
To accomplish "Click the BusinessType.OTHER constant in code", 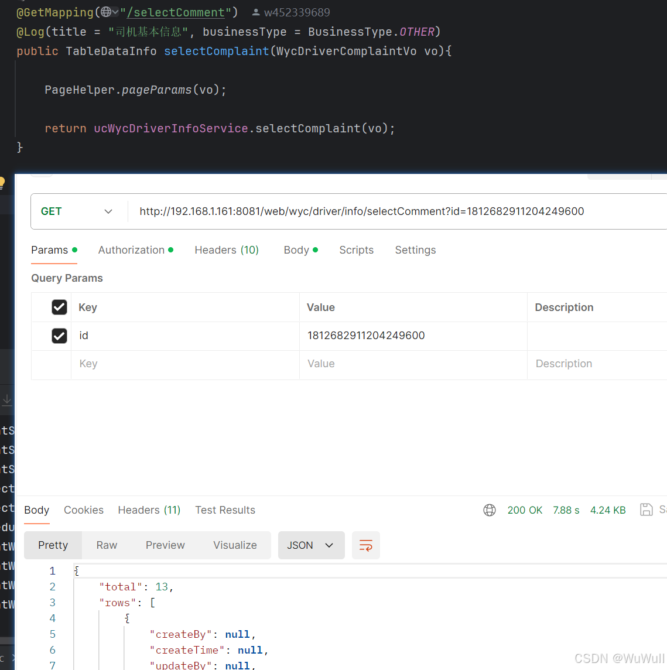I will (371, 32).
